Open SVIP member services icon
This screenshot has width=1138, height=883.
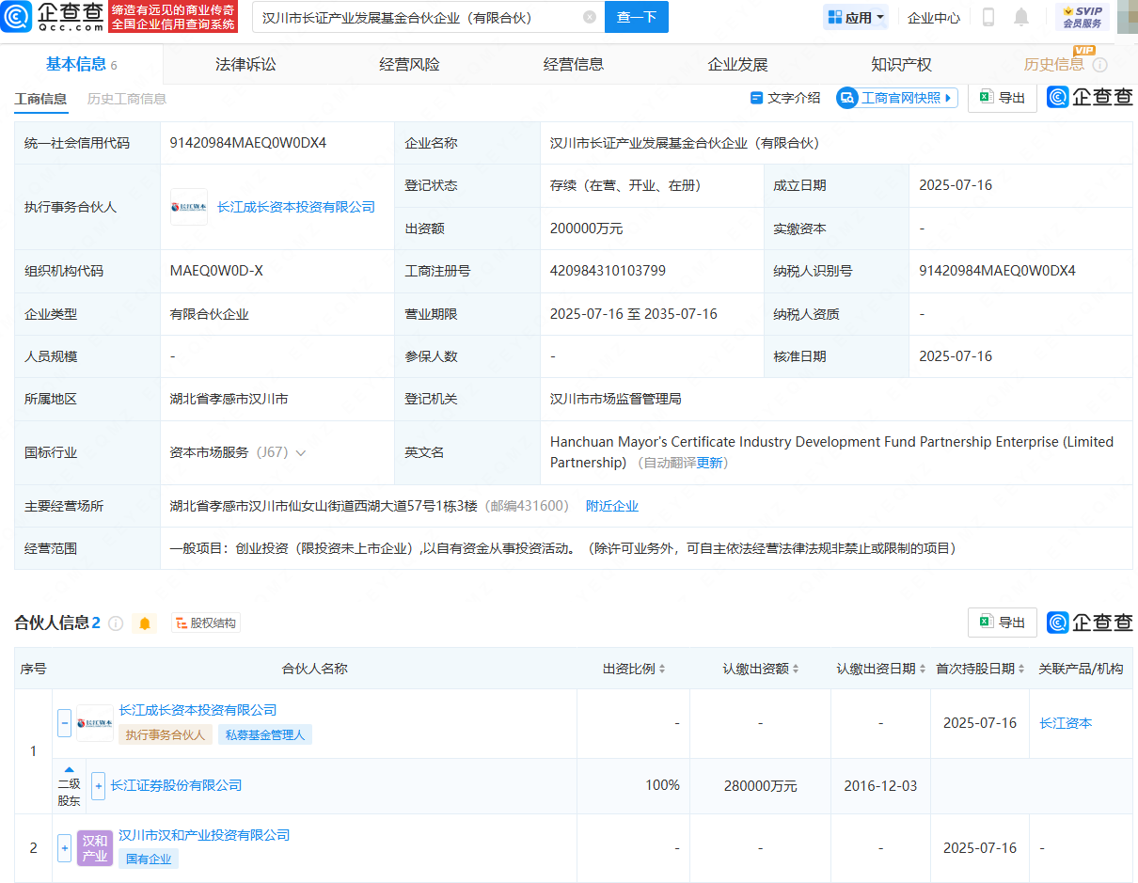pos(1083,17)
